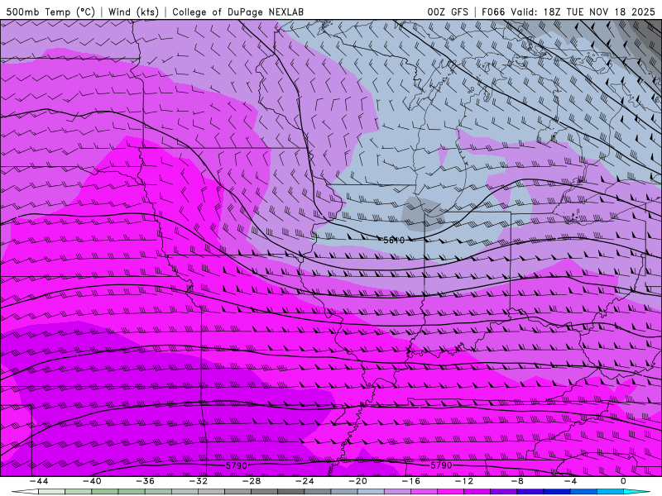
Task: Select 'College of DuPage NEXLAB' text
Action: [x=237, y=12]
